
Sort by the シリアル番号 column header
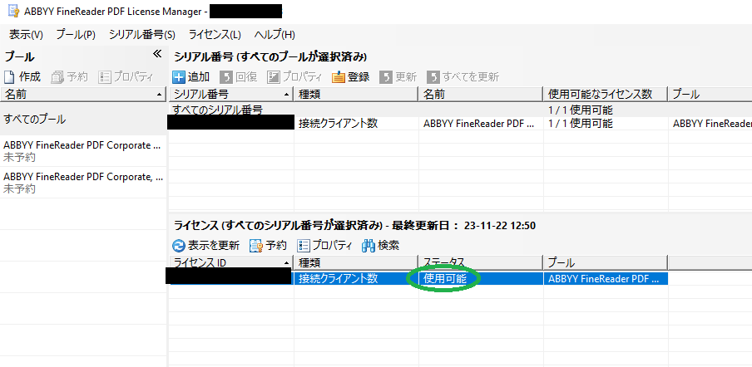[x=231, y=95]
